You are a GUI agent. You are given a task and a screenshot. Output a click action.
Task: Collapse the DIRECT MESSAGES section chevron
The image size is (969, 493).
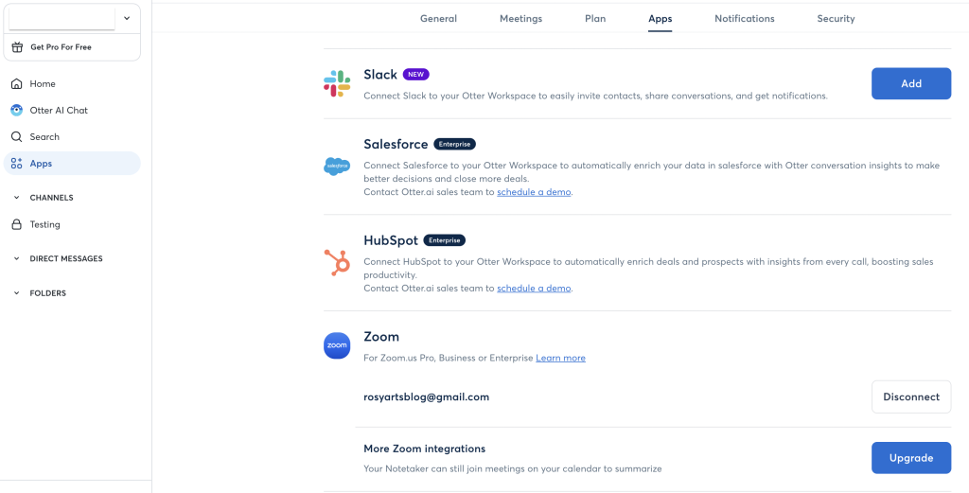click(x=17, y=258)
